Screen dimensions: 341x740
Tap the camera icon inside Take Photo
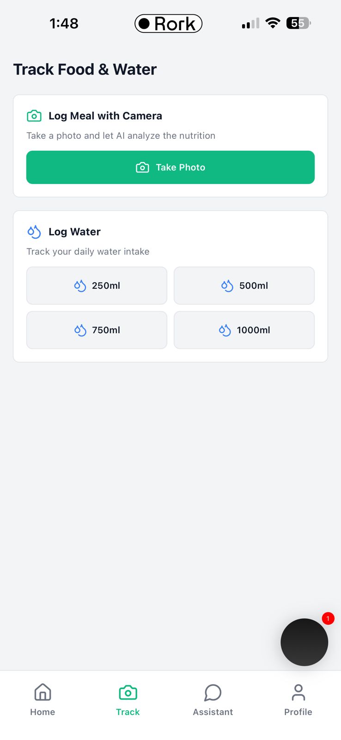(142, 167)
